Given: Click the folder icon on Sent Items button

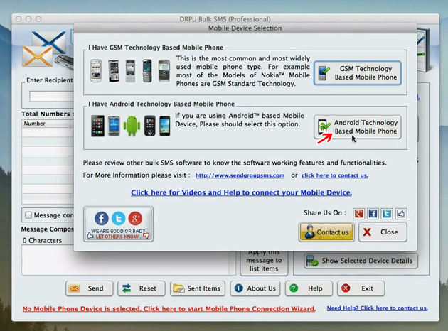Looking at the screenshot, I should [x=179, y=288].
